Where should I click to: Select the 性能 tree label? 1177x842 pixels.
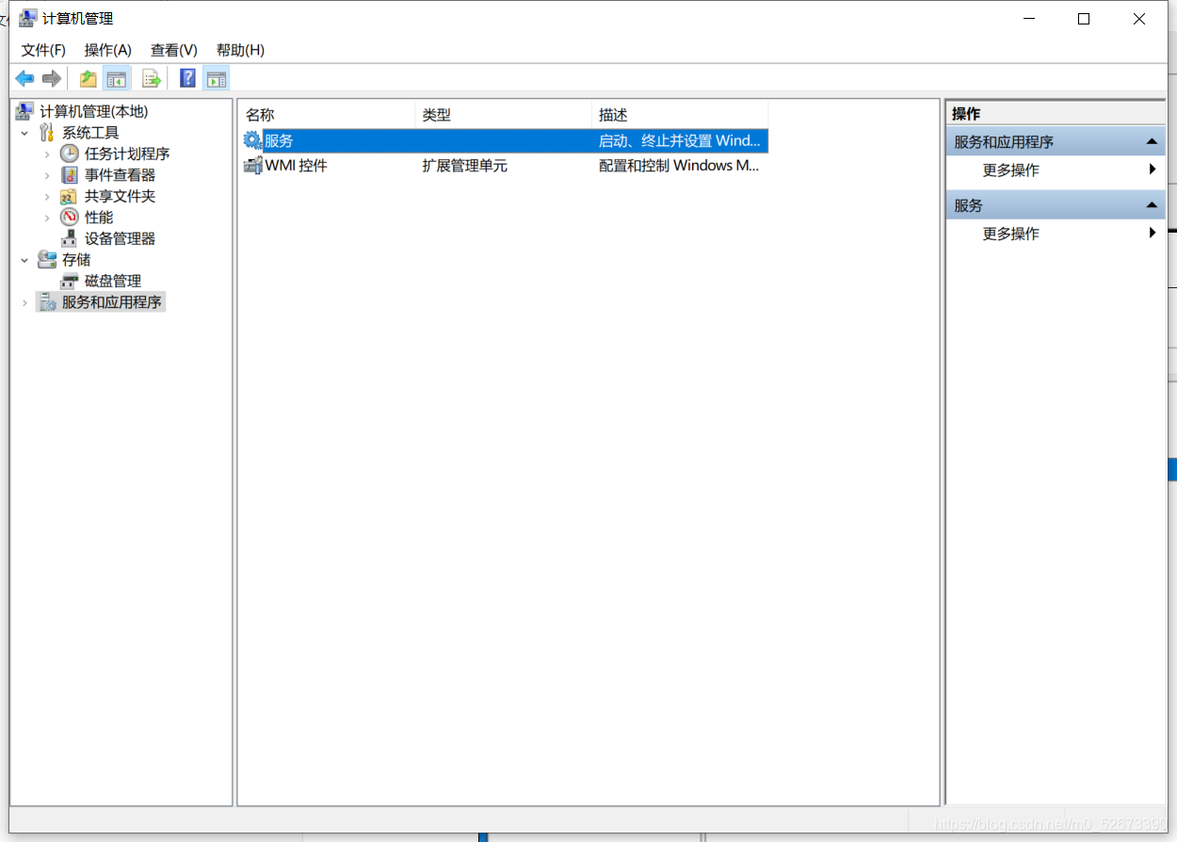99,217
